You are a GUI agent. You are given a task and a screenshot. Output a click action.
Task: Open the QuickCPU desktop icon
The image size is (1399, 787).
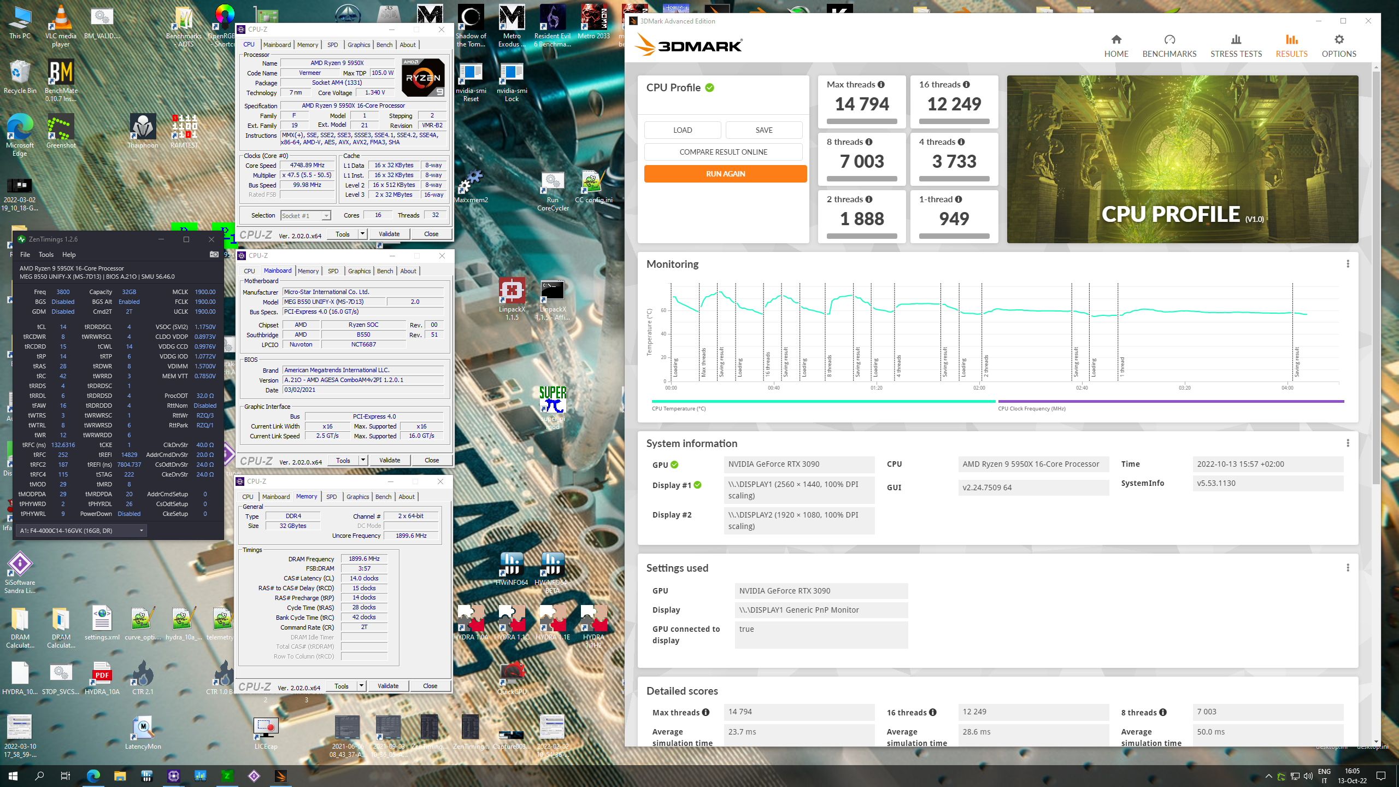coord(512,678)
